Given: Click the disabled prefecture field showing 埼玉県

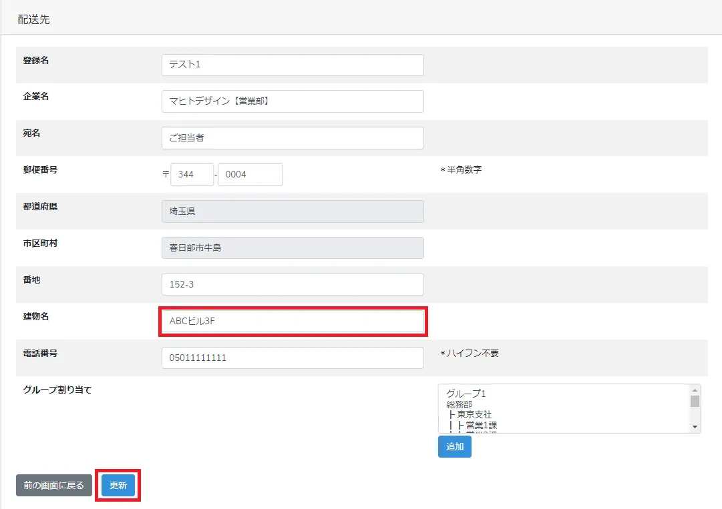Looking at the screenshot, I should tap(293, 211).
